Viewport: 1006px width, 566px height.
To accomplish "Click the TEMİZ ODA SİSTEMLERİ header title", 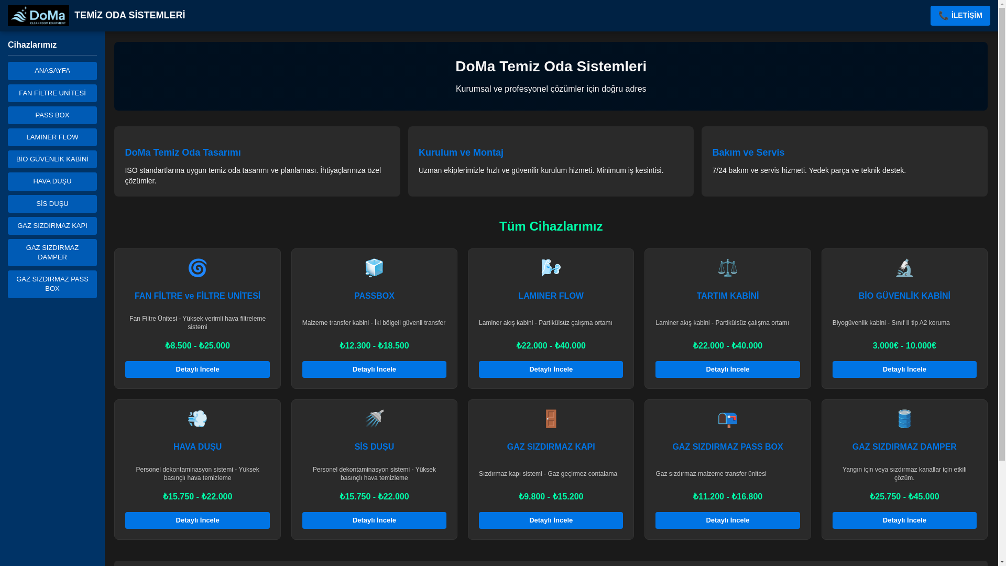I will (130, 15).
